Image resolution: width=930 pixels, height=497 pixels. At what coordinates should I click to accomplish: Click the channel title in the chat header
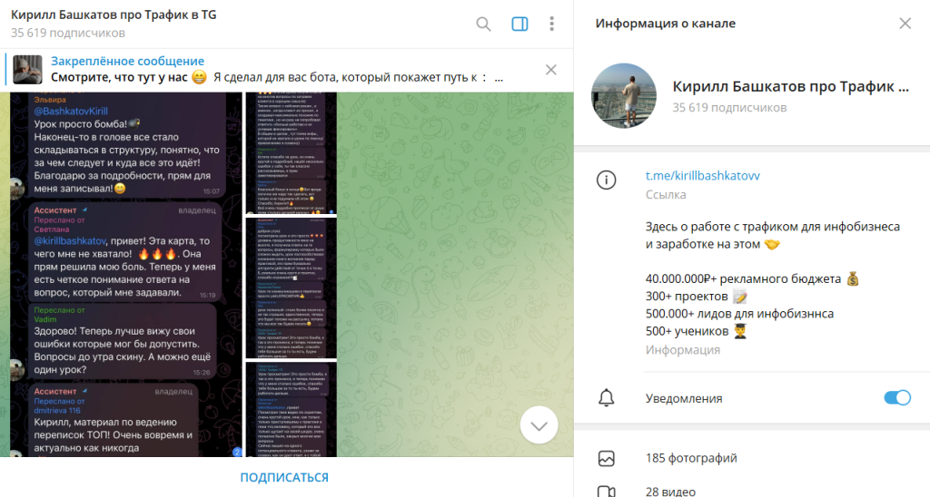click(x=114, y=15)
